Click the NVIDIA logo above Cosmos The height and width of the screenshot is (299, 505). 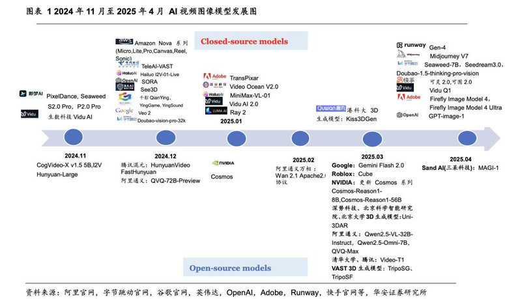tap(224, 163)
